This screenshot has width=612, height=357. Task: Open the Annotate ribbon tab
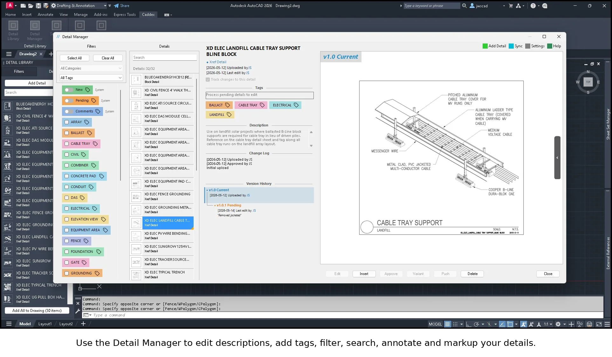pyautogui.click(x=45, y=15)
